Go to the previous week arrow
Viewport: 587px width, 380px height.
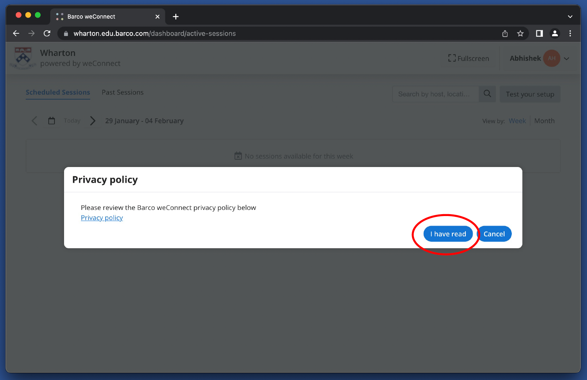(x=34, y=121)
